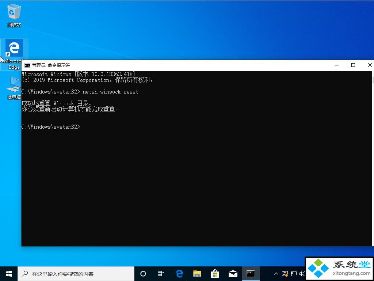
Task: Close the Command Prompt window
Action: (x=369, y=65)
